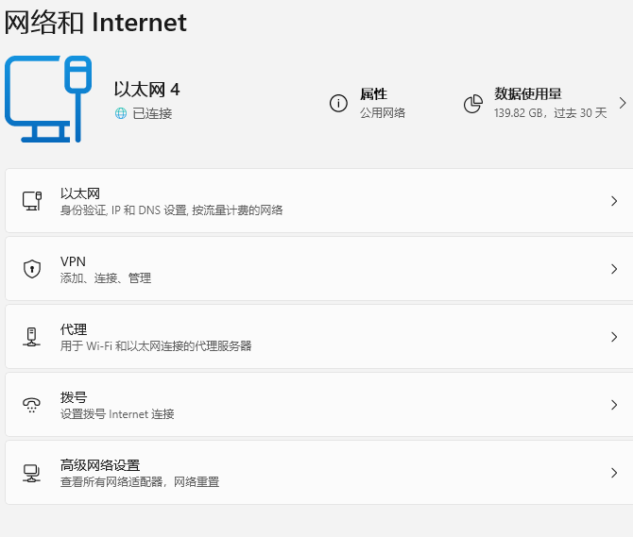
Task: Click the globe icon beside 已连接
Action: pyautogui.click(x=120, y=113)
